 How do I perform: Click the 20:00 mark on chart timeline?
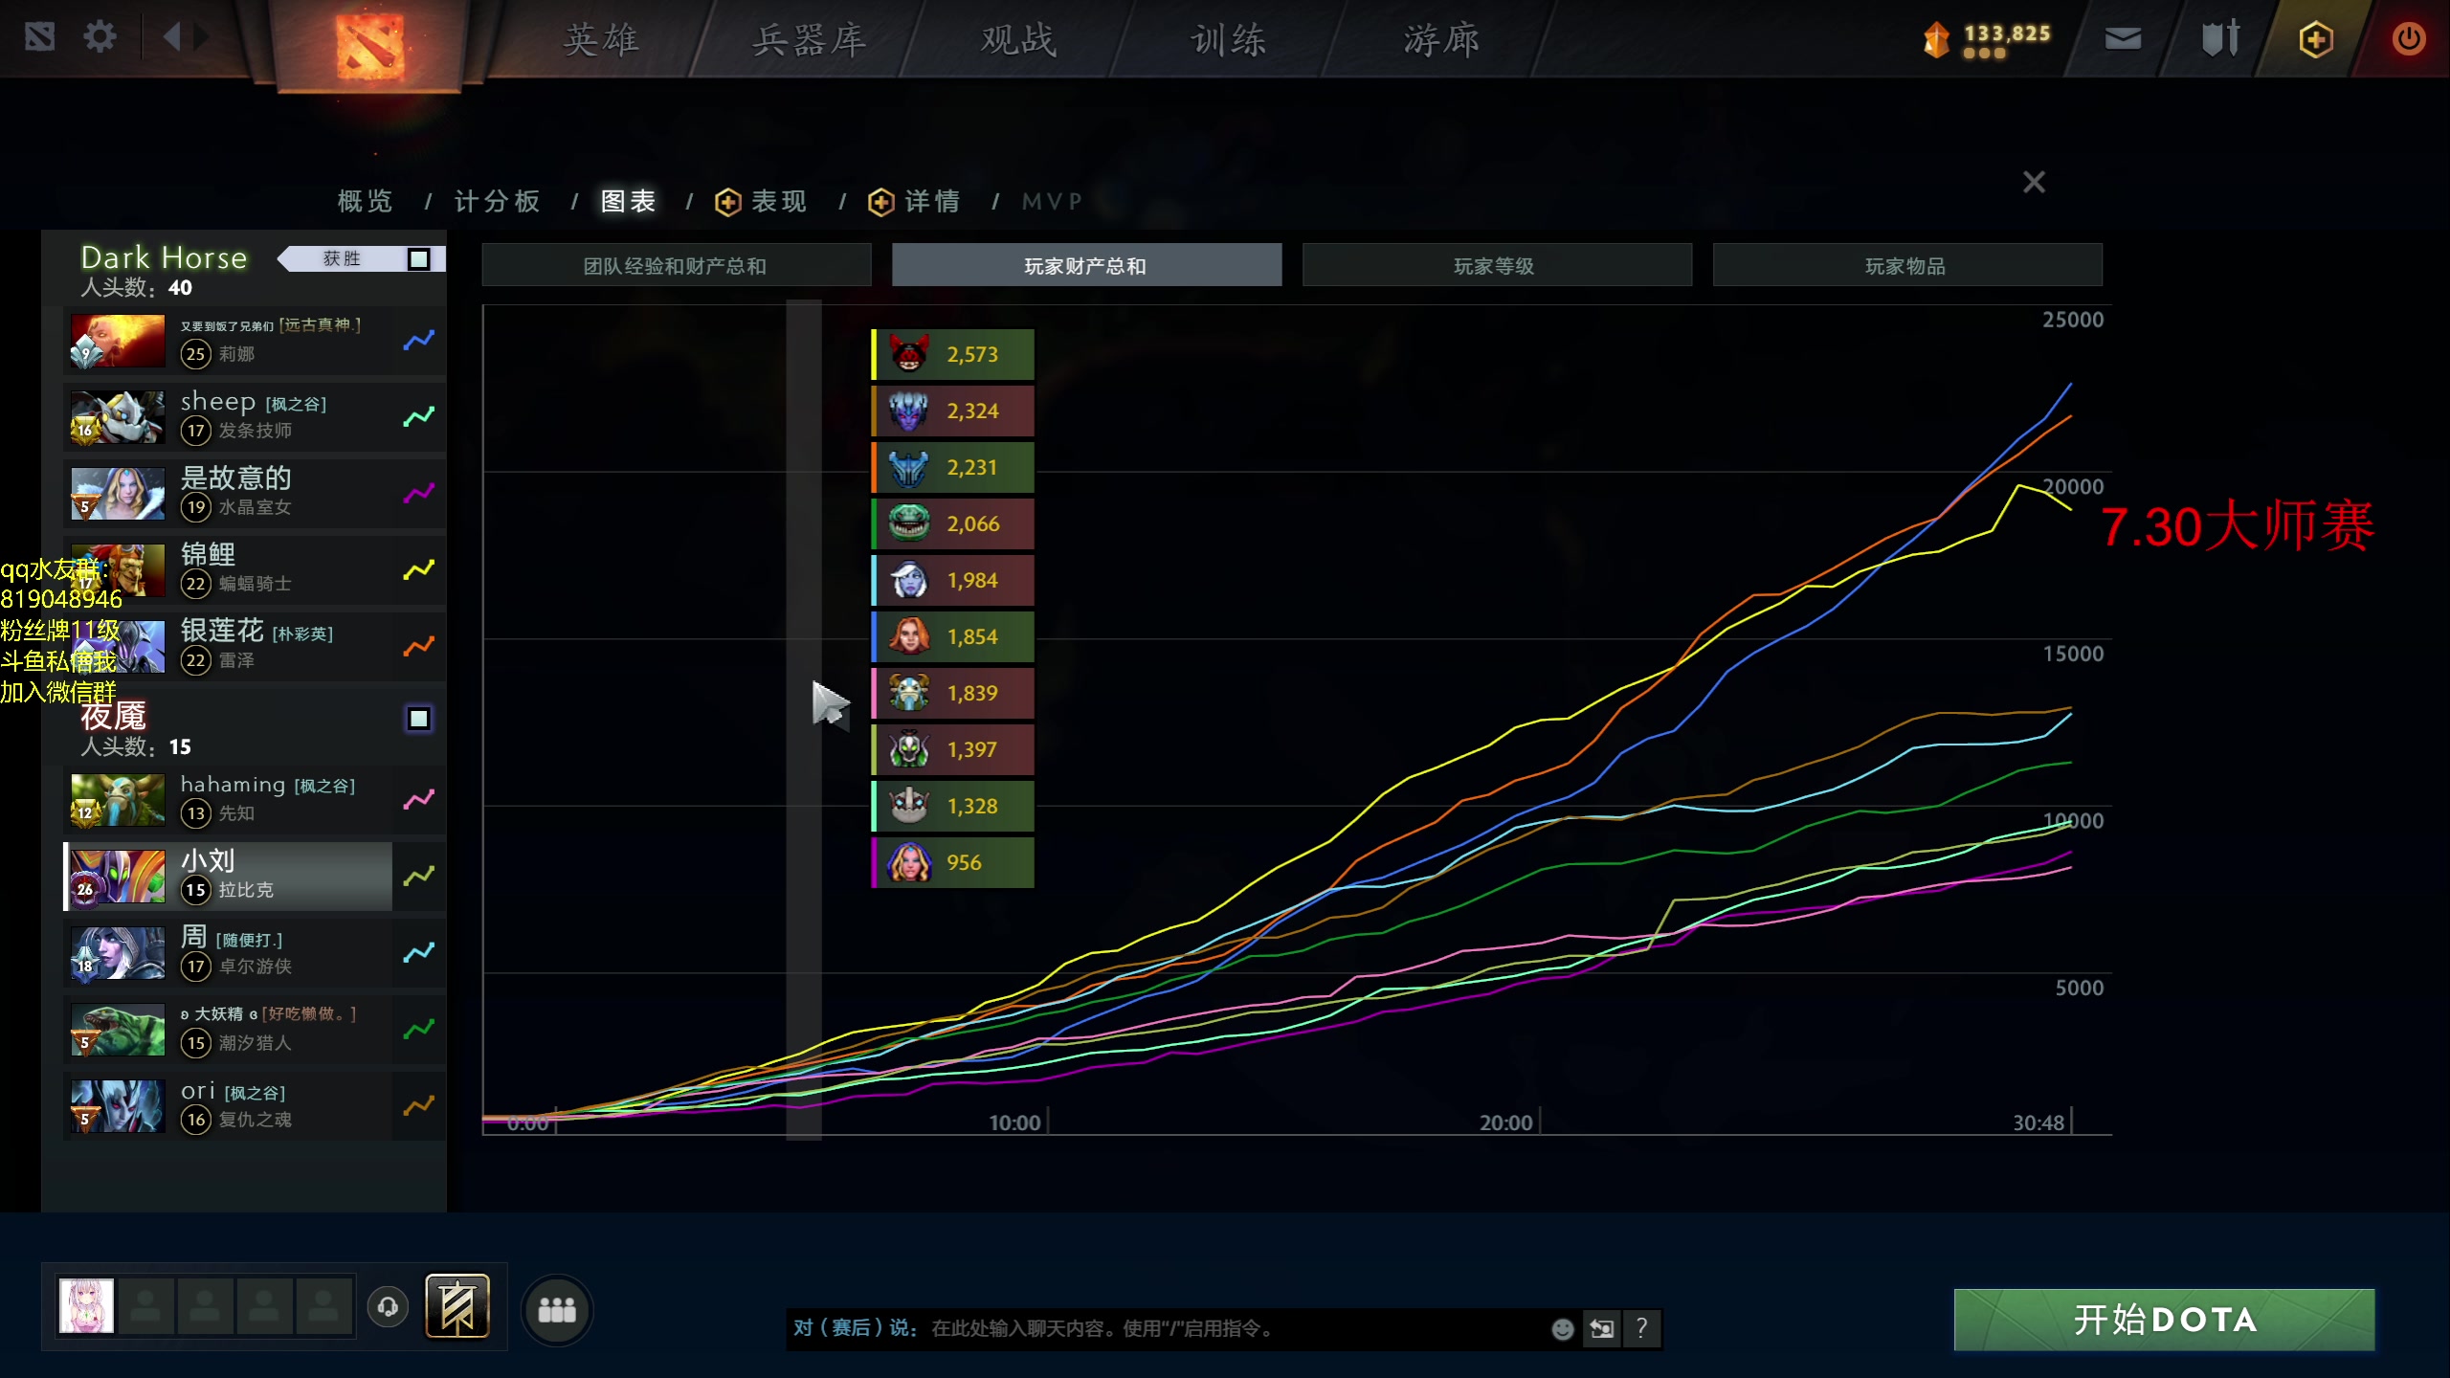pyautogui.click(x=1506, y=1122)
